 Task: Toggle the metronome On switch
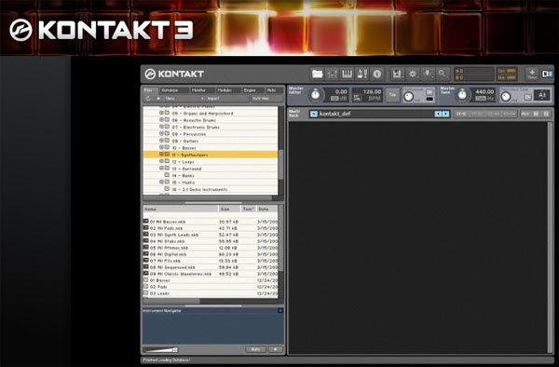[429, 92]
